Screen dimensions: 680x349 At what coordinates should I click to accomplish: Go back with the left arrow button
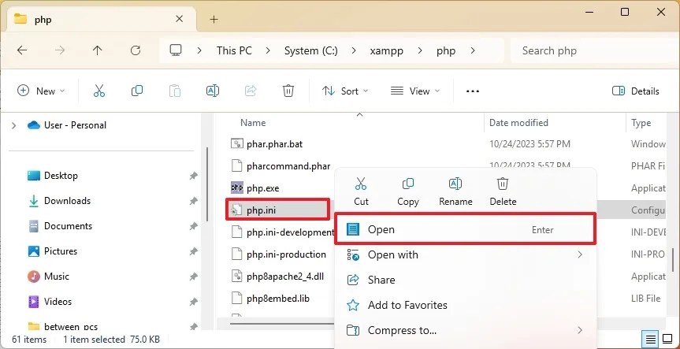tap(22, 50)
